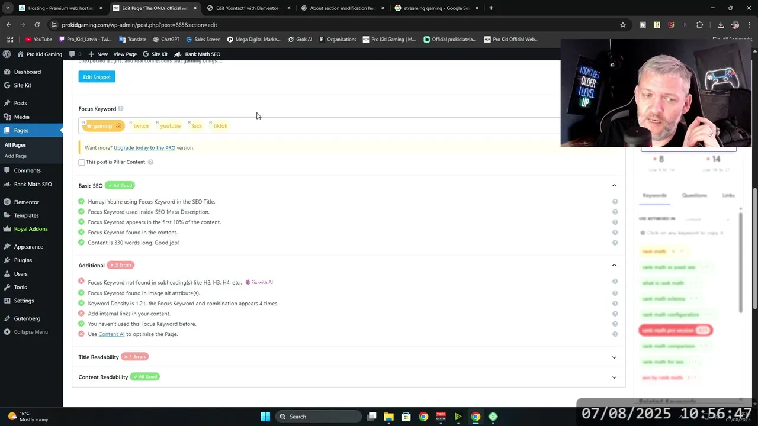
Task: Open the YouTube bookmark
Action: pos(38,40)
